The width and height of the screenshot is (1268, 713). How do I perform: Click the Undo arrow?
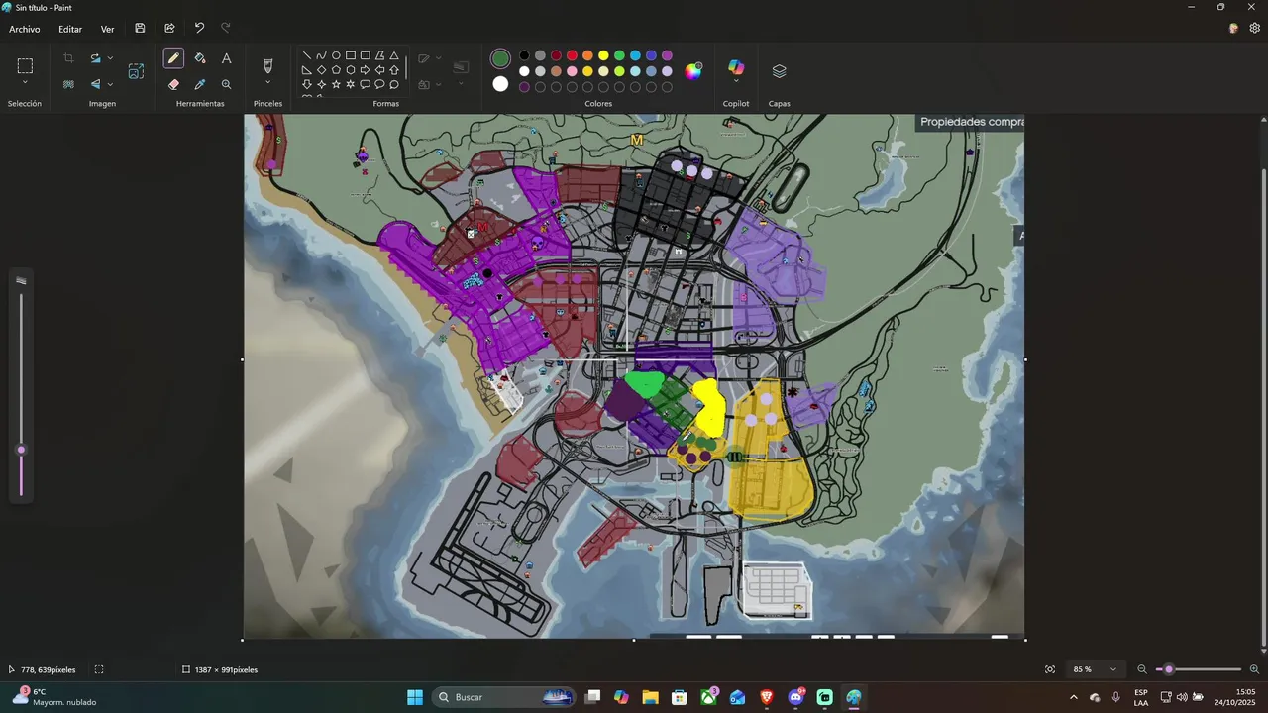[199, 29]
